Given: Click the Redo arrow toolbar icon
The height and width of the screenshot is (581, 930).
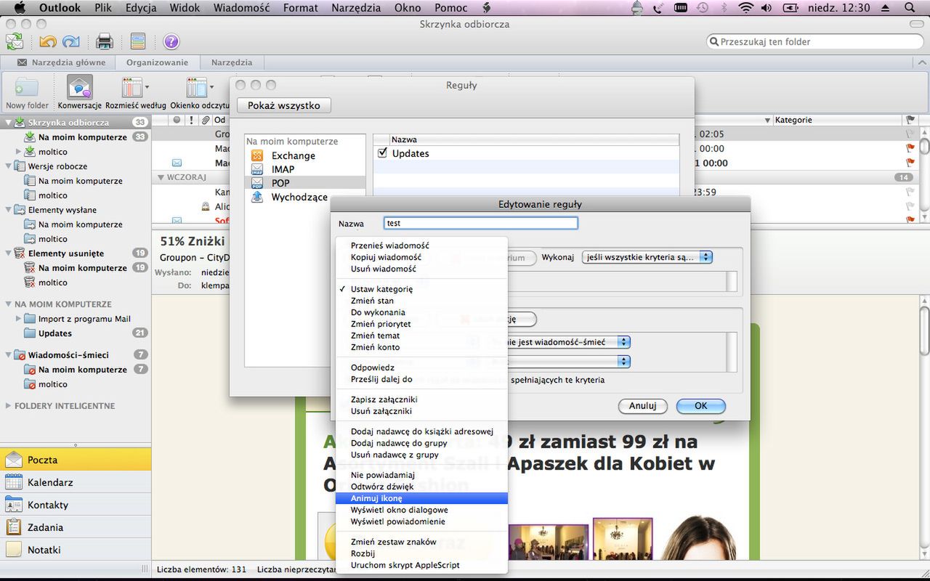Looking at the screenshot, I should (x=71, y=41).
